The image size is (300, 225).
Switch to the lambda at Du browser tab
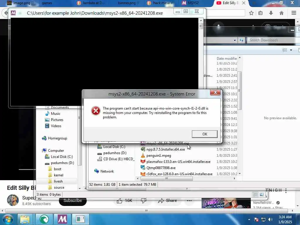[x=91, y=3]
